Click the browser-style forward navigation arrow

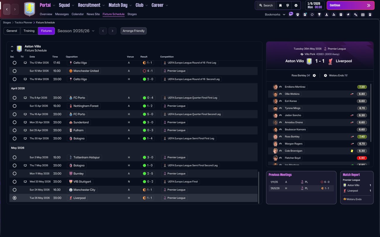[15, 9]
